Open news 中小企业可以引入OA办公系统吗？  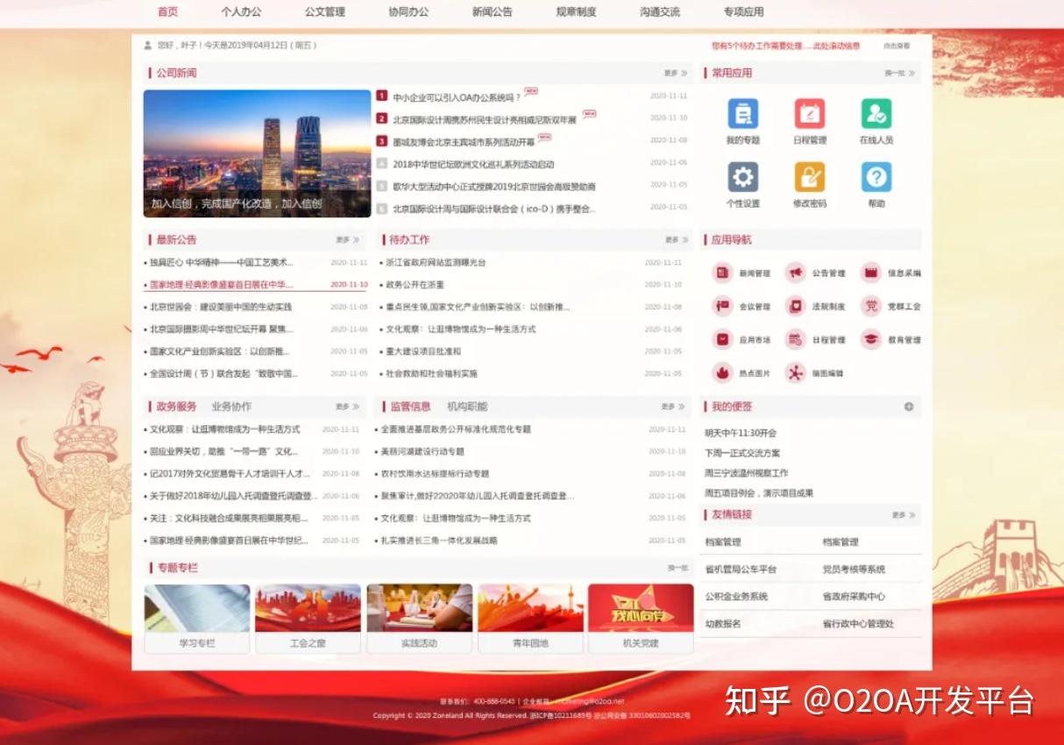click(457, 97)
